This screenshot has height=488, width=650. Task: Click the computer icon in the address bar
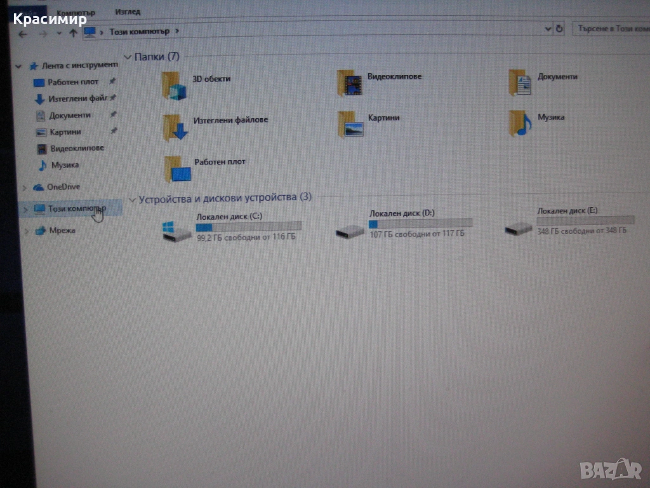pyautogui.click(x=90, y=32)
